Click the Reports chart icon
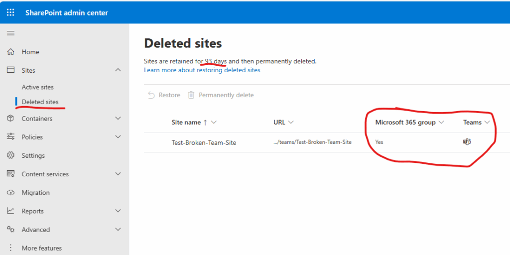 click(x=11, y=211)
